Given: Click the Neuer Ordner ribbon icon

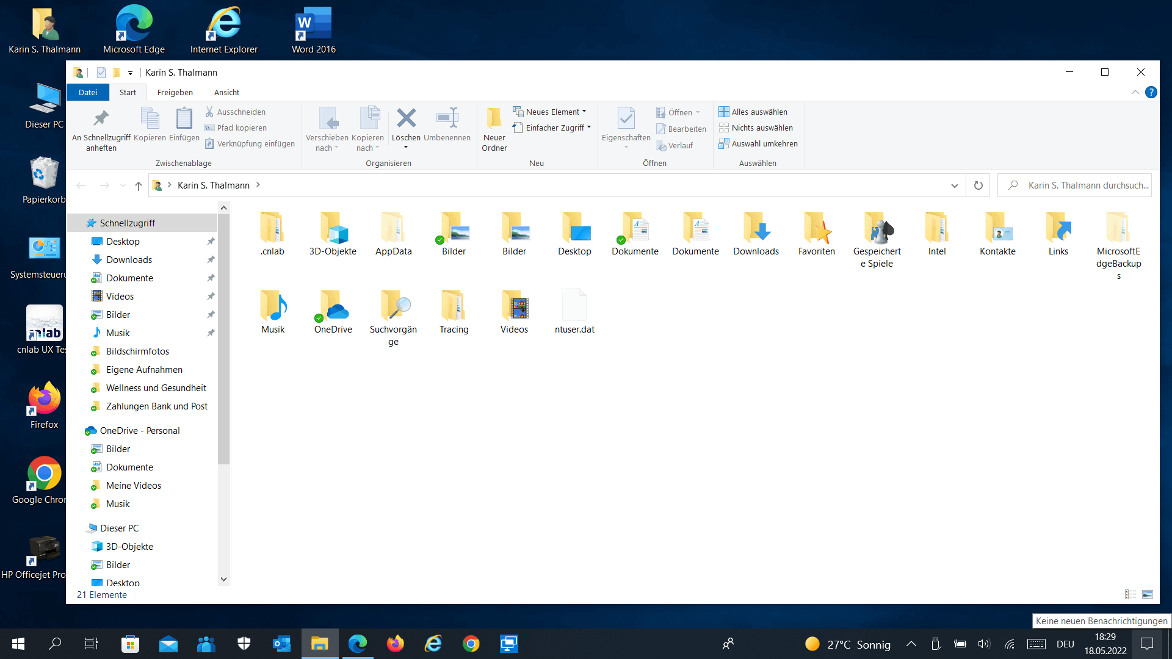Looking at the screenshot, I should (494, 119).
